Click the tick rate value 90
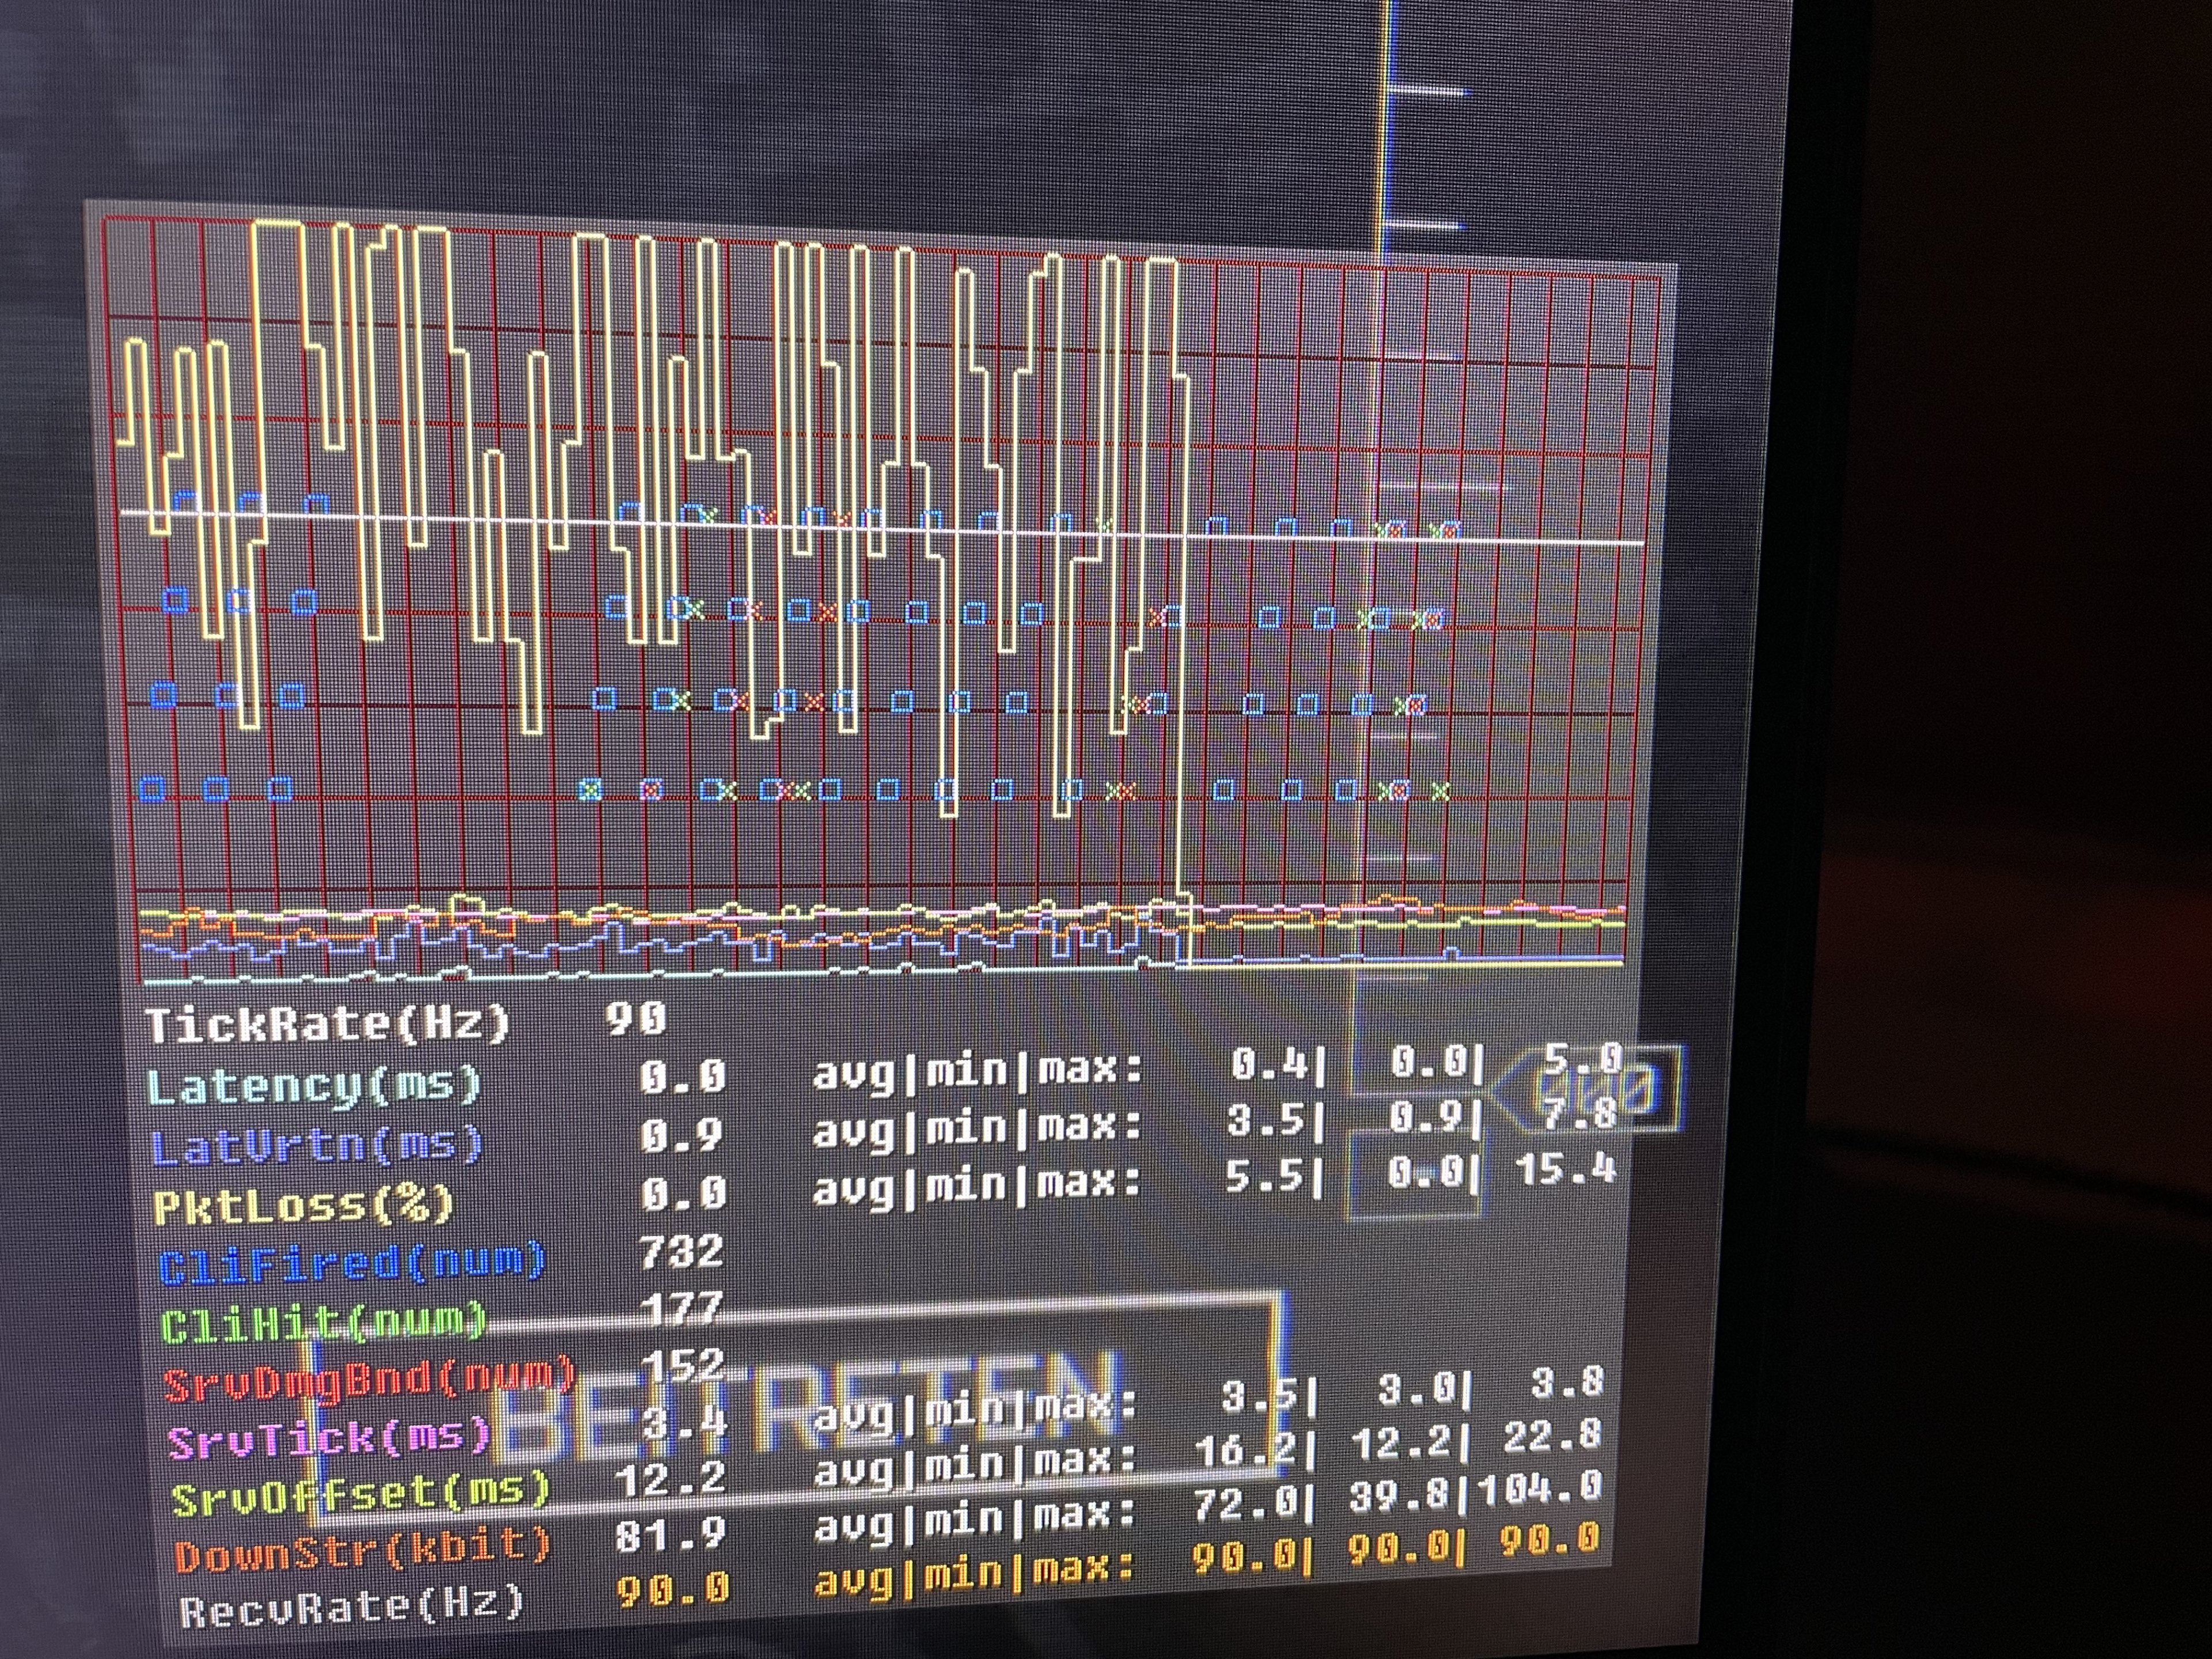 pos(635,1019)
